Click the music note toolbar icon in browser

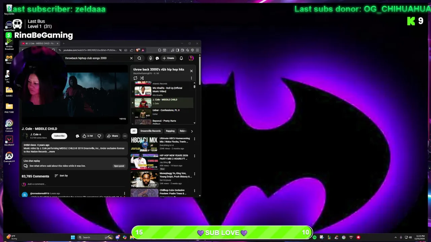(x=172, y=50)
